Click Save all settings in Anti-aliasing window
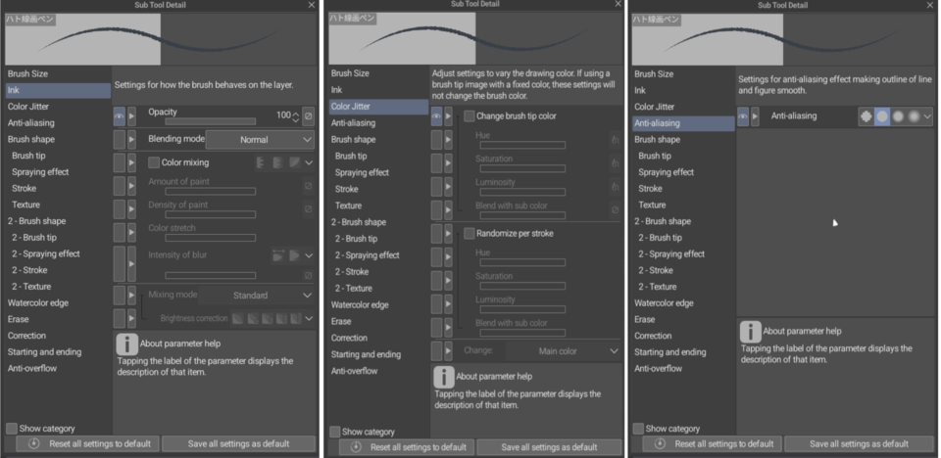941x458 pixels. coord(859,444)
